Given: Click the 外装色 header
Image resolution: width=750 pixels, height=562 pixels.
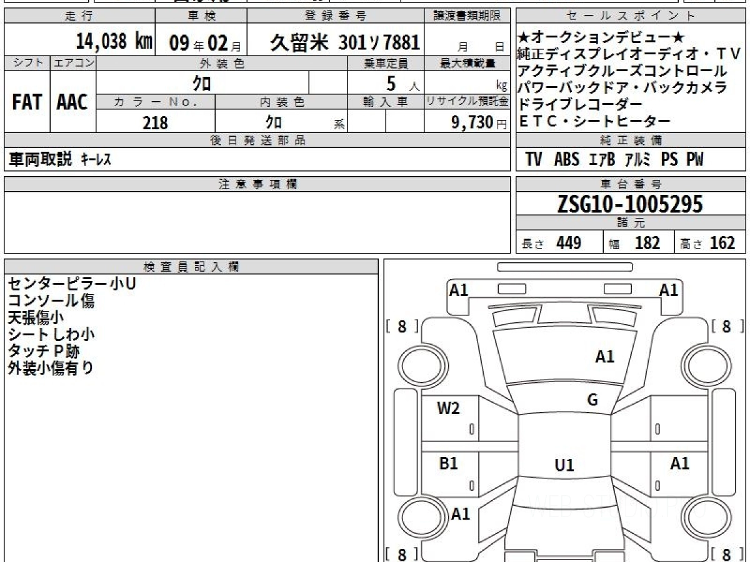Looking at the screenshot, I should click(x=221, y=63).
